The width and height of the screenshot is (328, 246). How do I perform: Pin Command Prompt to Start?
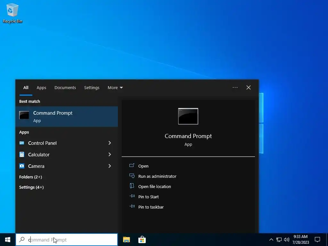tap(149, 197)
